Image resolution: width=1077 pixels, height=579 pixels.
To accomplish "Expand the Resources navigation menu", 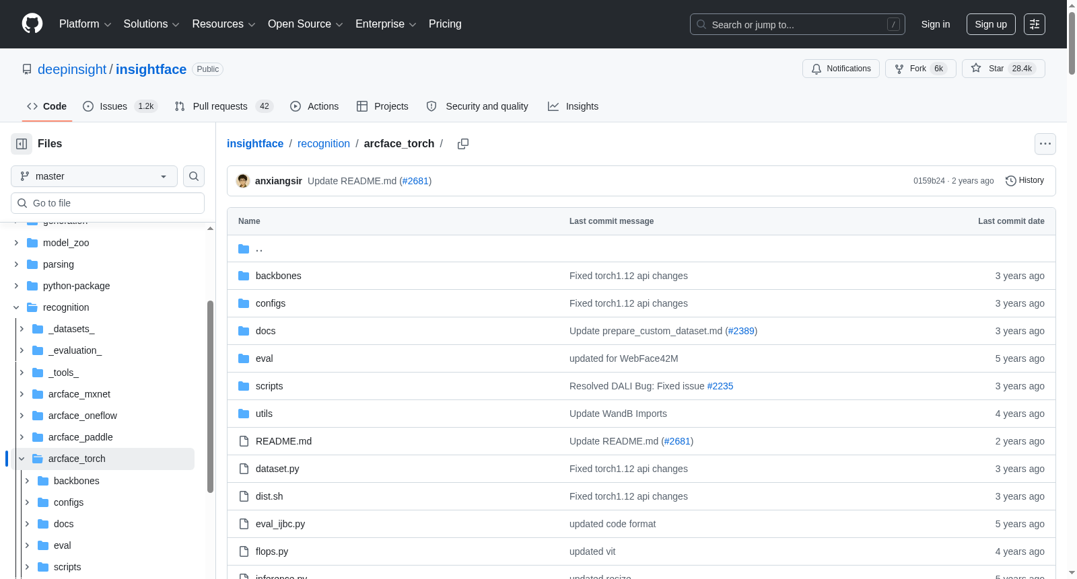I will [x=223, y=24].
